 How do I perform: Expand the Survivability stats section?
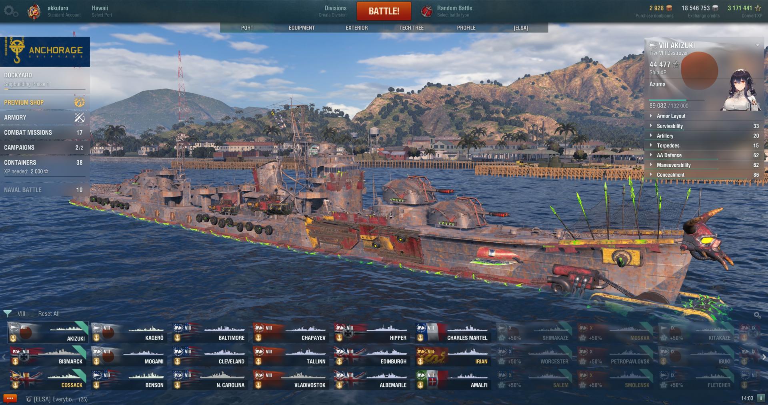click(x=704, y=126)
